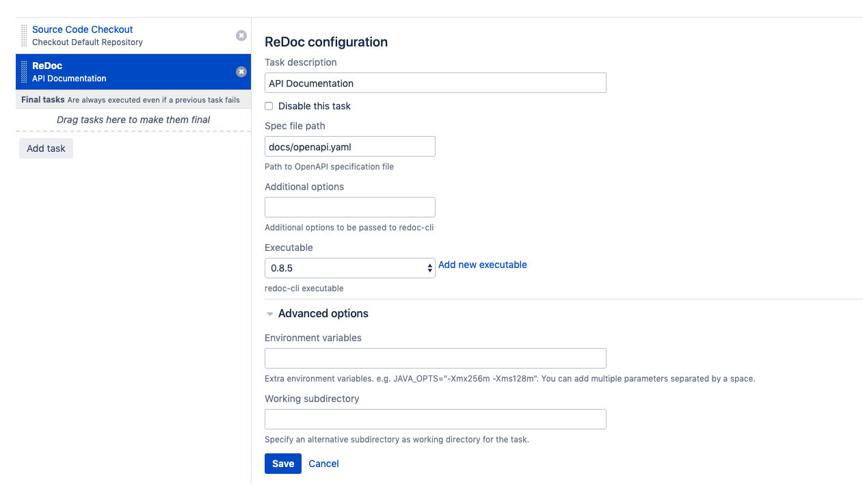Grab the drag handle of Source Code Checkout

click(24, 36)
